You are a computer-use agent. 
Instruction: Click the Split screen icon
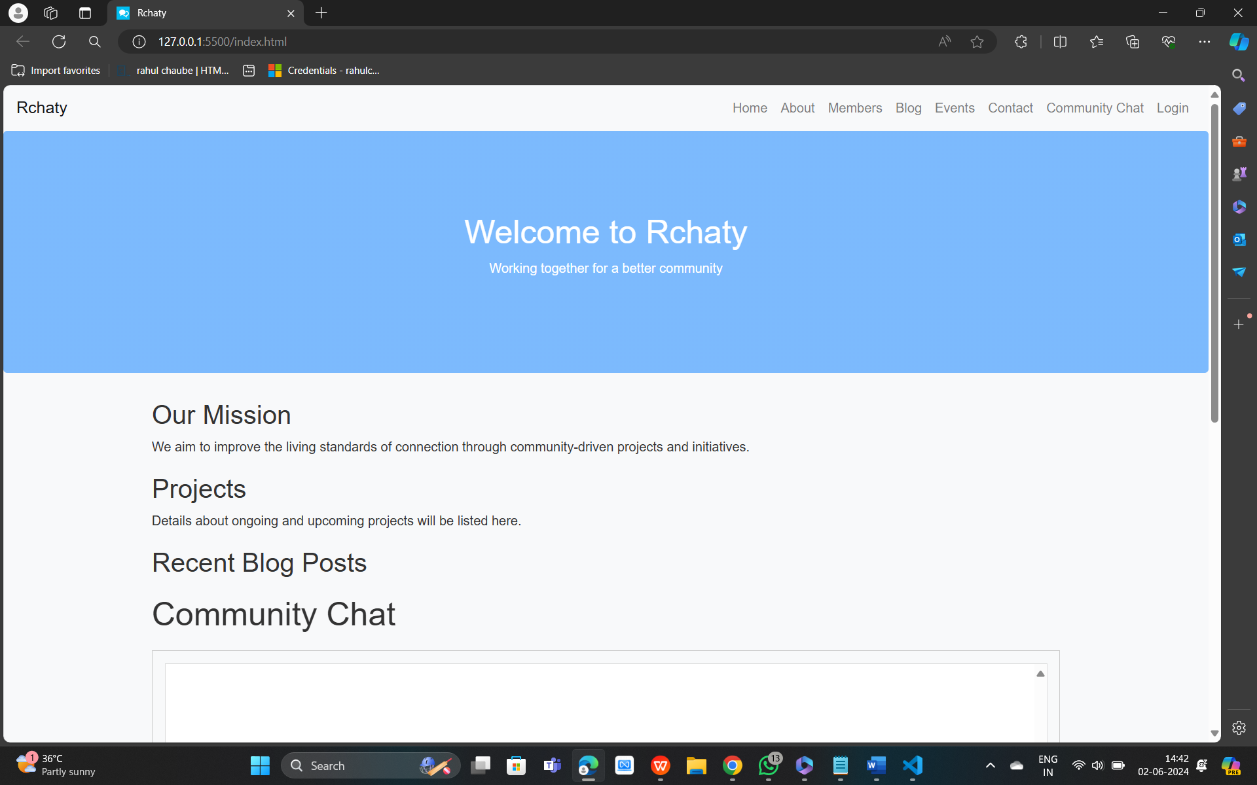click(1060, 42)
